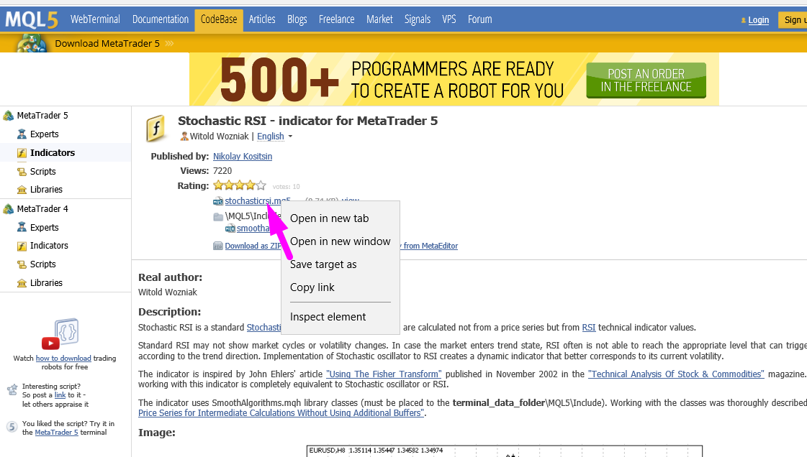Open MetaTrader 5 Scripts category
The image size is (807, 457).
point(42,172)
